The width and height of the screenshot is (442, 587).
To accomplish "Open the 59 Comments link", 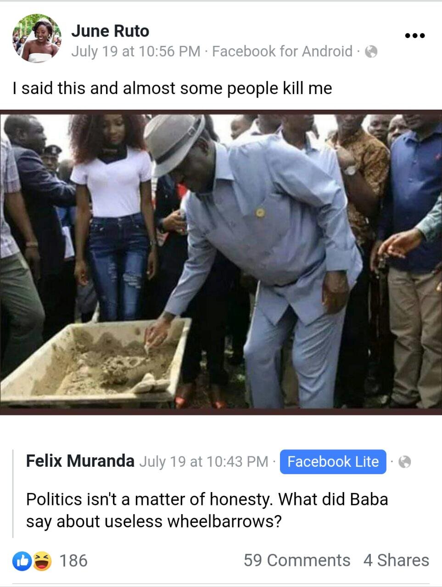I will (297, 560).
